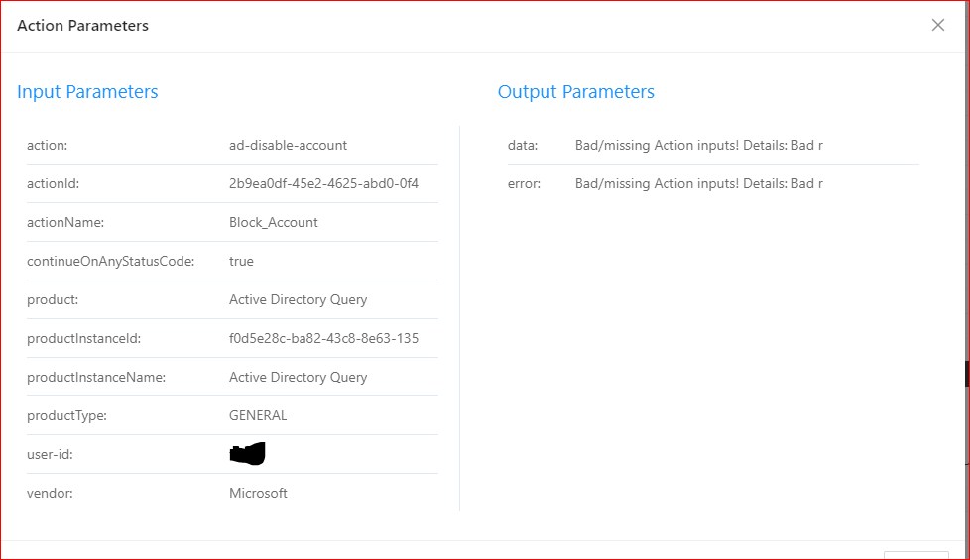Select the ad-disable-account action value
The width and height of the screenshot is (970, 560).
tap(288, 145)
